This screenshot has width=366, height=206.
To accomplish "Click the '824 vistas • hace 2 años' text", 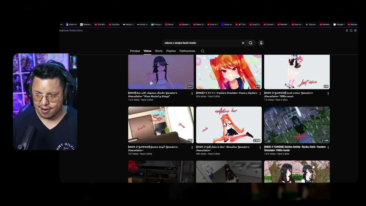I will [x=208, y=96].
